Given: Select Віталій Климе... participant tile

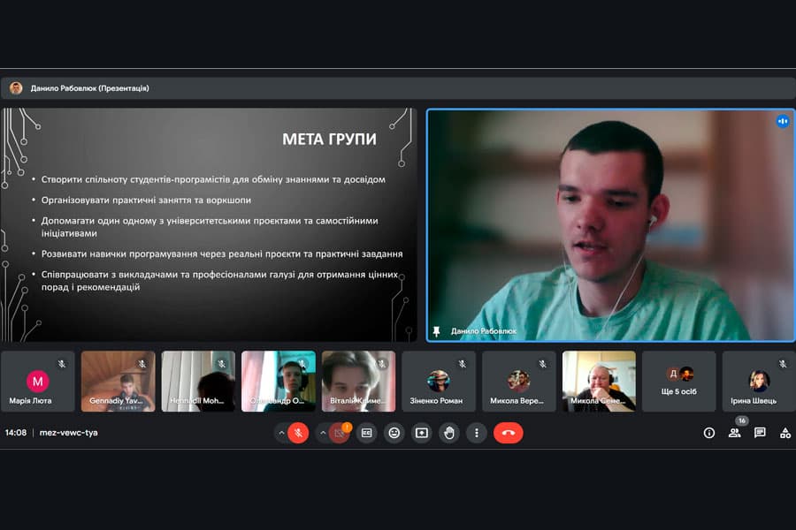Looking at the screenshot, I should (358, 381).
